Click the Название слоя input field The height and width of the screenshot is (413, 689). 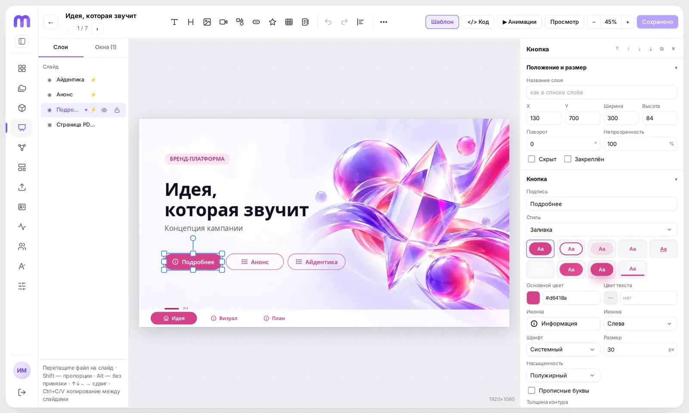click(602, 92)
